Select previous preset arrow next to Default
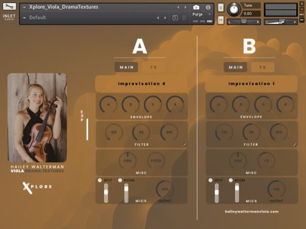 click(158, 18)
